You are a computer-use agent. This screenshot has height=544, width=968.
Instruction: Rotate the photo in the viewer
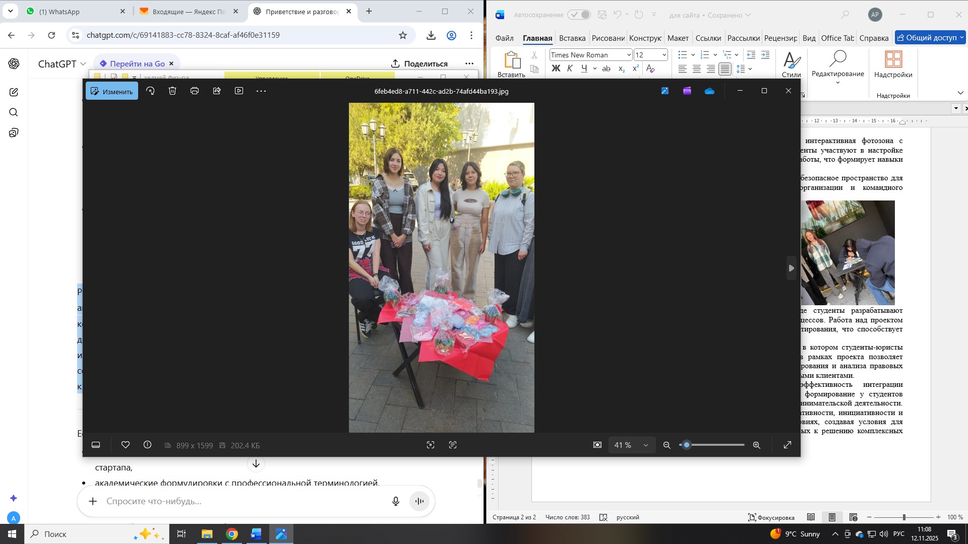click(150, 91)
